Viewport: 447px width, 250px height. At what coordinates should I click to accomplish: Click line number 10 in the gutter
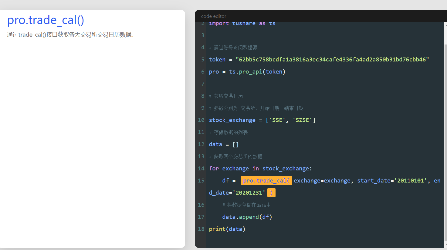[201, 120]
